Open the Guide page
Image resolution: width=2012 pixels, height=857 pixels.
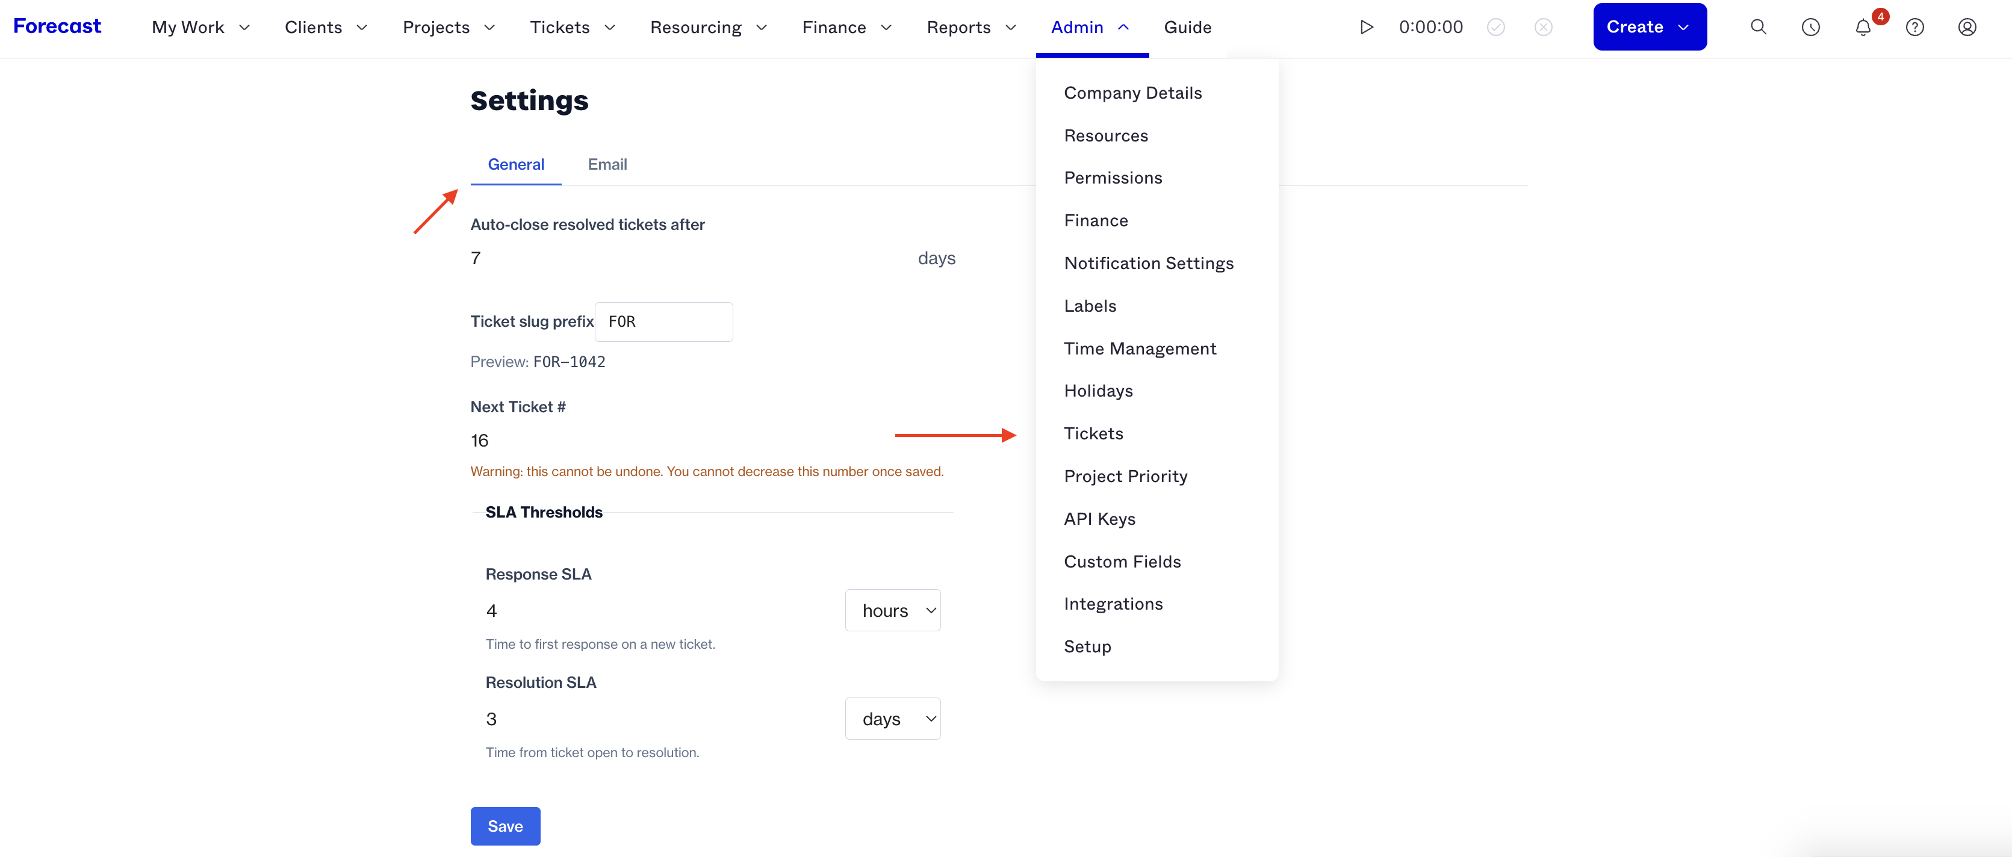(1187, 27)
